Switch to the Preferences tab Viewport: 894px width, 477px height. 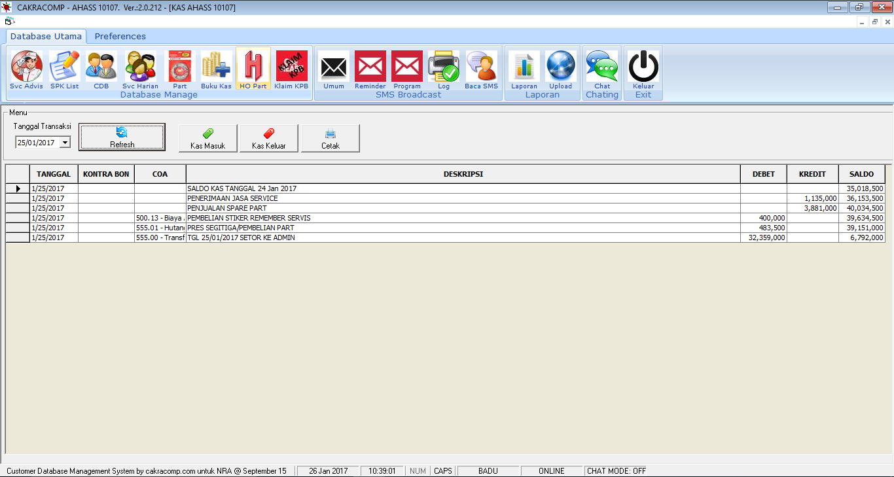120,37
